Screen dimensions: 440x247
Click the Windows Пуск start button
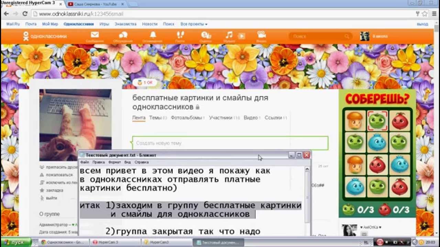16,242
